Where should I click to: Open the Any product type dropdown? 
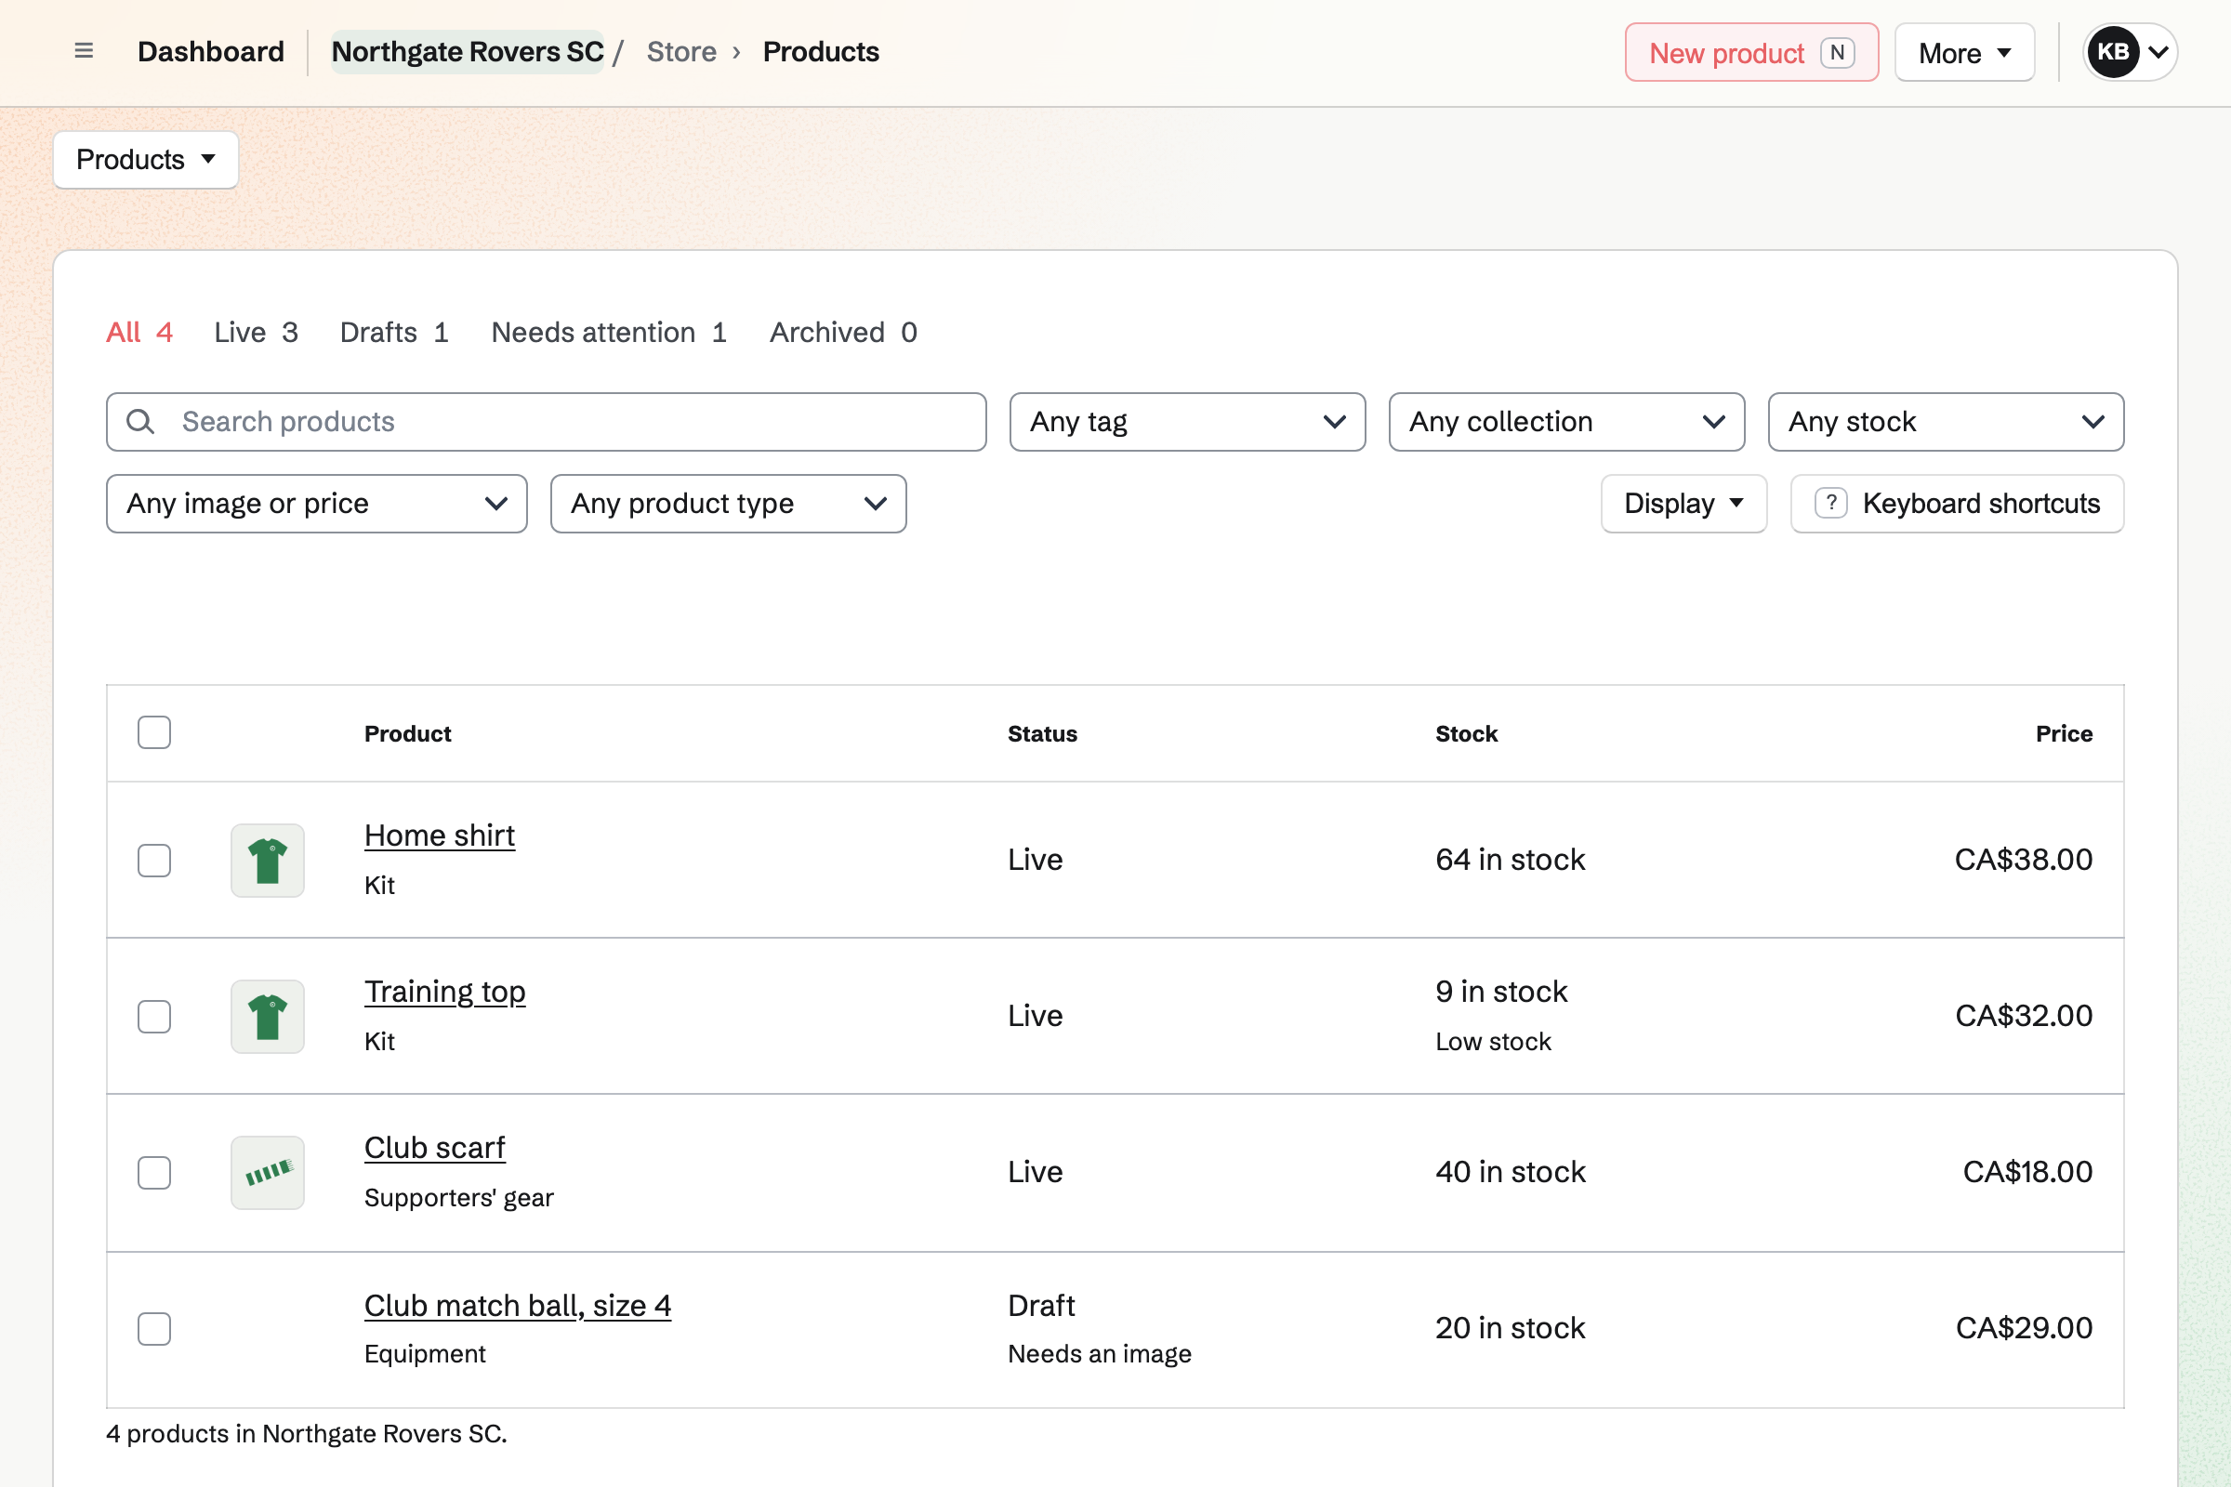[x=729, y=504]
